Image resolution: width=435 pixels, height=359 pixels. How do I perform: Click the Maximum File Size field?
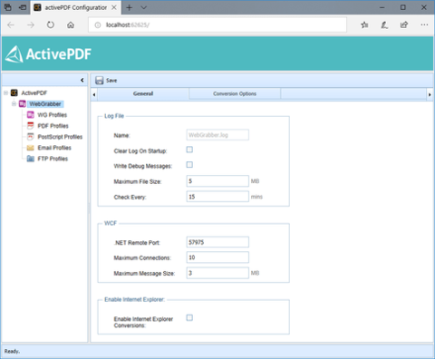[x=217, y=181]
